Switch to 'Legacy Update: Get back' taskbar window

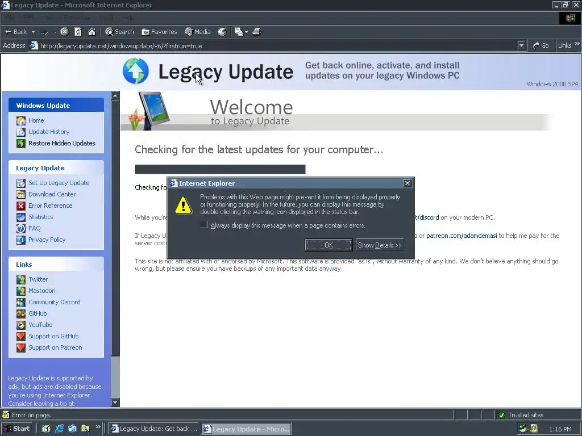[x=154, y=429]
